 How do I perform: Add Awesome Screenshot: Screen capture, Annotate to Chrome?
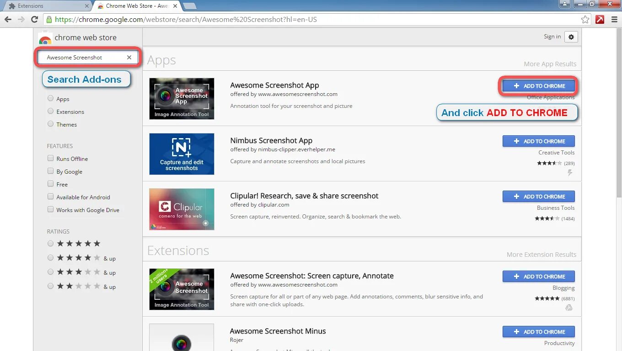click(x=539, y=277)
